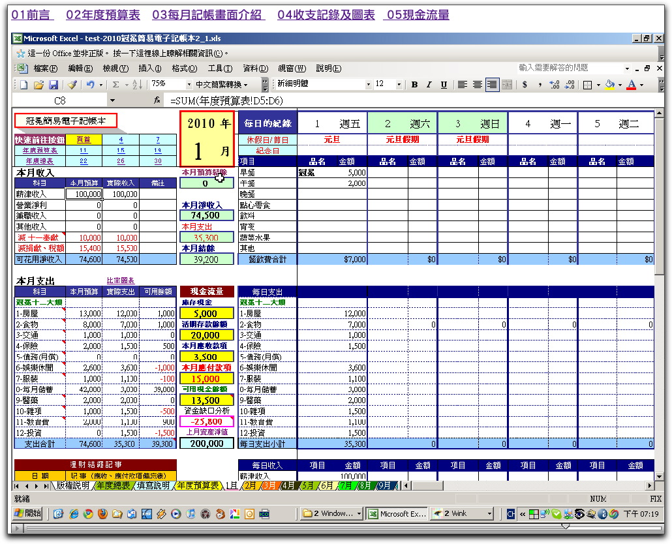This screenshot has height=544, width=672.
Task: Toggle Align Right button
Action: coord(492,85)
